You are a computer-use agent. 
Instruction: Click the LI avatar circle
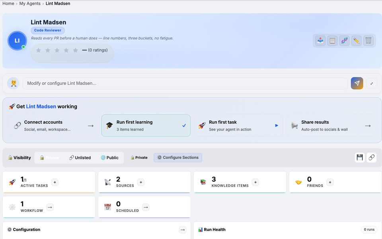(17, 41)
